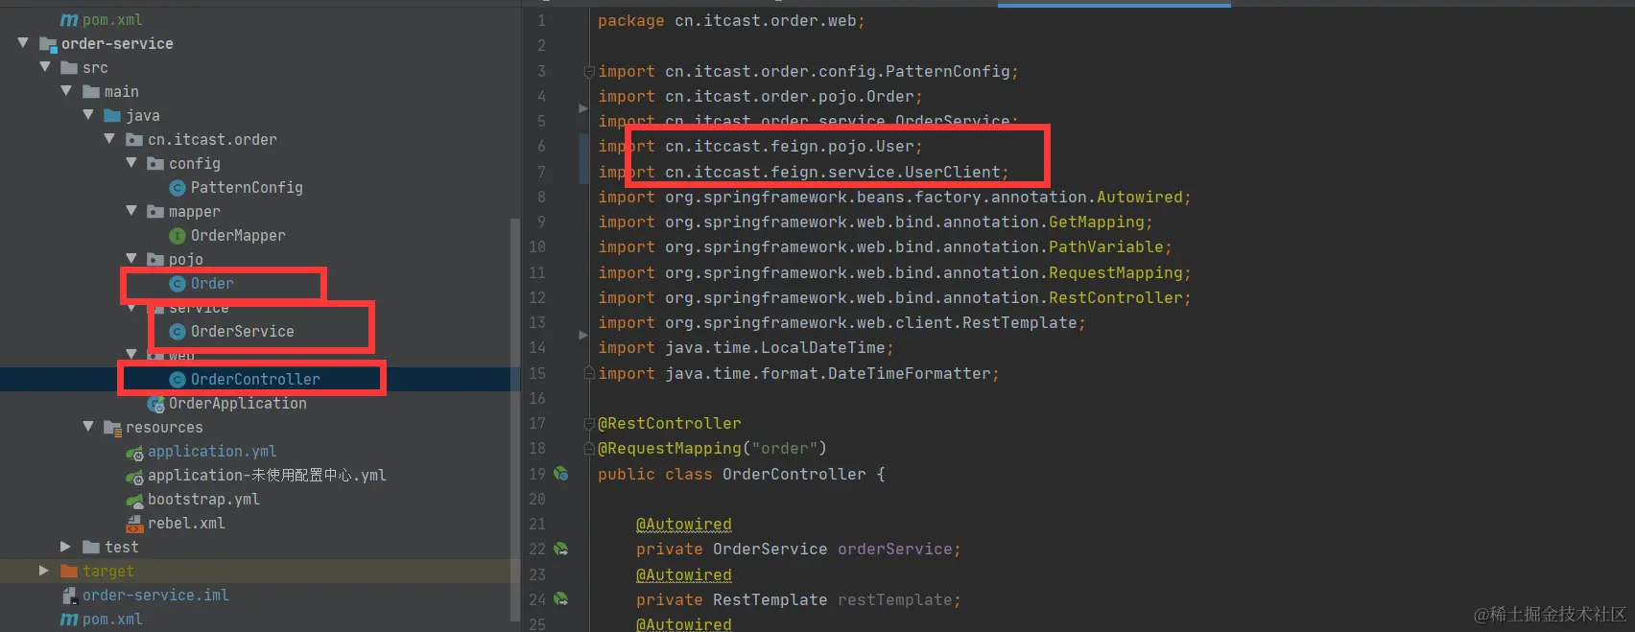Open bootstrap.yml in resources
The width and height of the screenshot is (1635, 632).
pos(203,500)
